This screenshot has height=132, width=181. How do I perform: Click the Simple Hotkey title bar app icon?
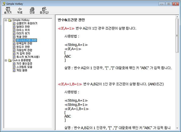tap(4, 4)
